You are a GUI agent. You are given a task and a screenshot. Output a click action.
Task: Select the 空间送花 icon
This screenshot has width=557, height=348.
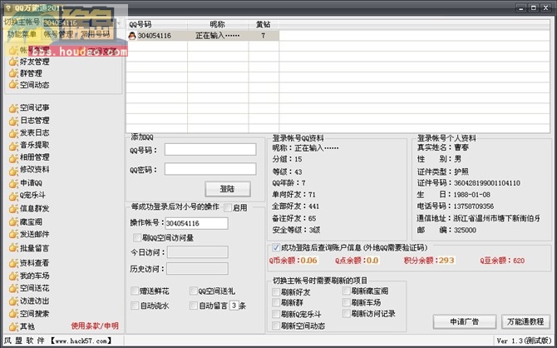pyautogui.click(x=13, y=289)
